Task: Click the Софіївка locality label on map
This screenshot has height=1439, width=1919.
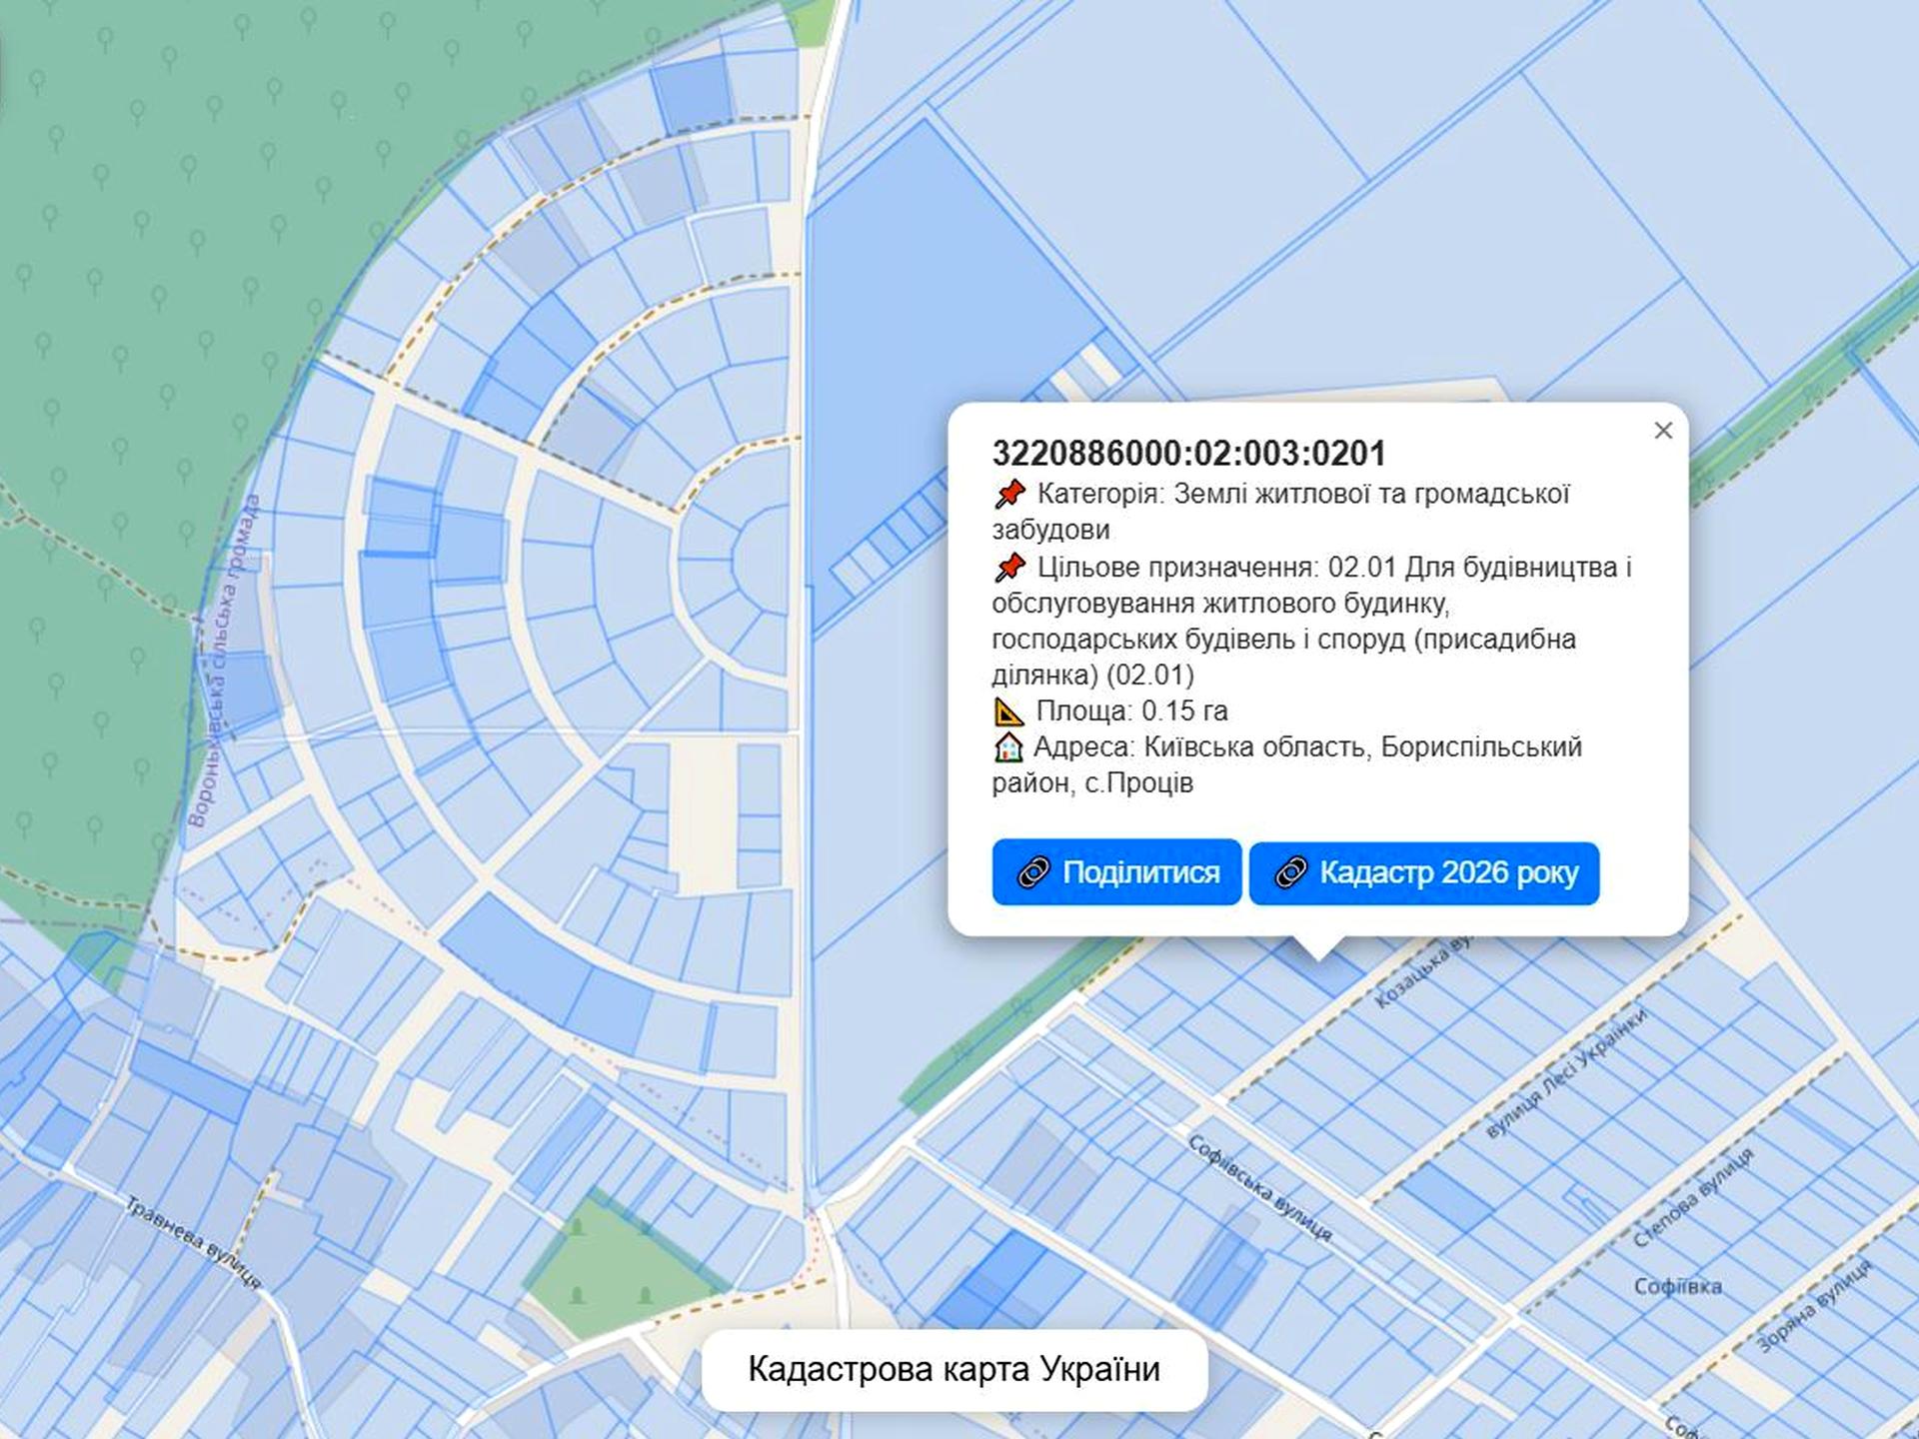Action: pyautogui.click(x=1677, y=1287)
